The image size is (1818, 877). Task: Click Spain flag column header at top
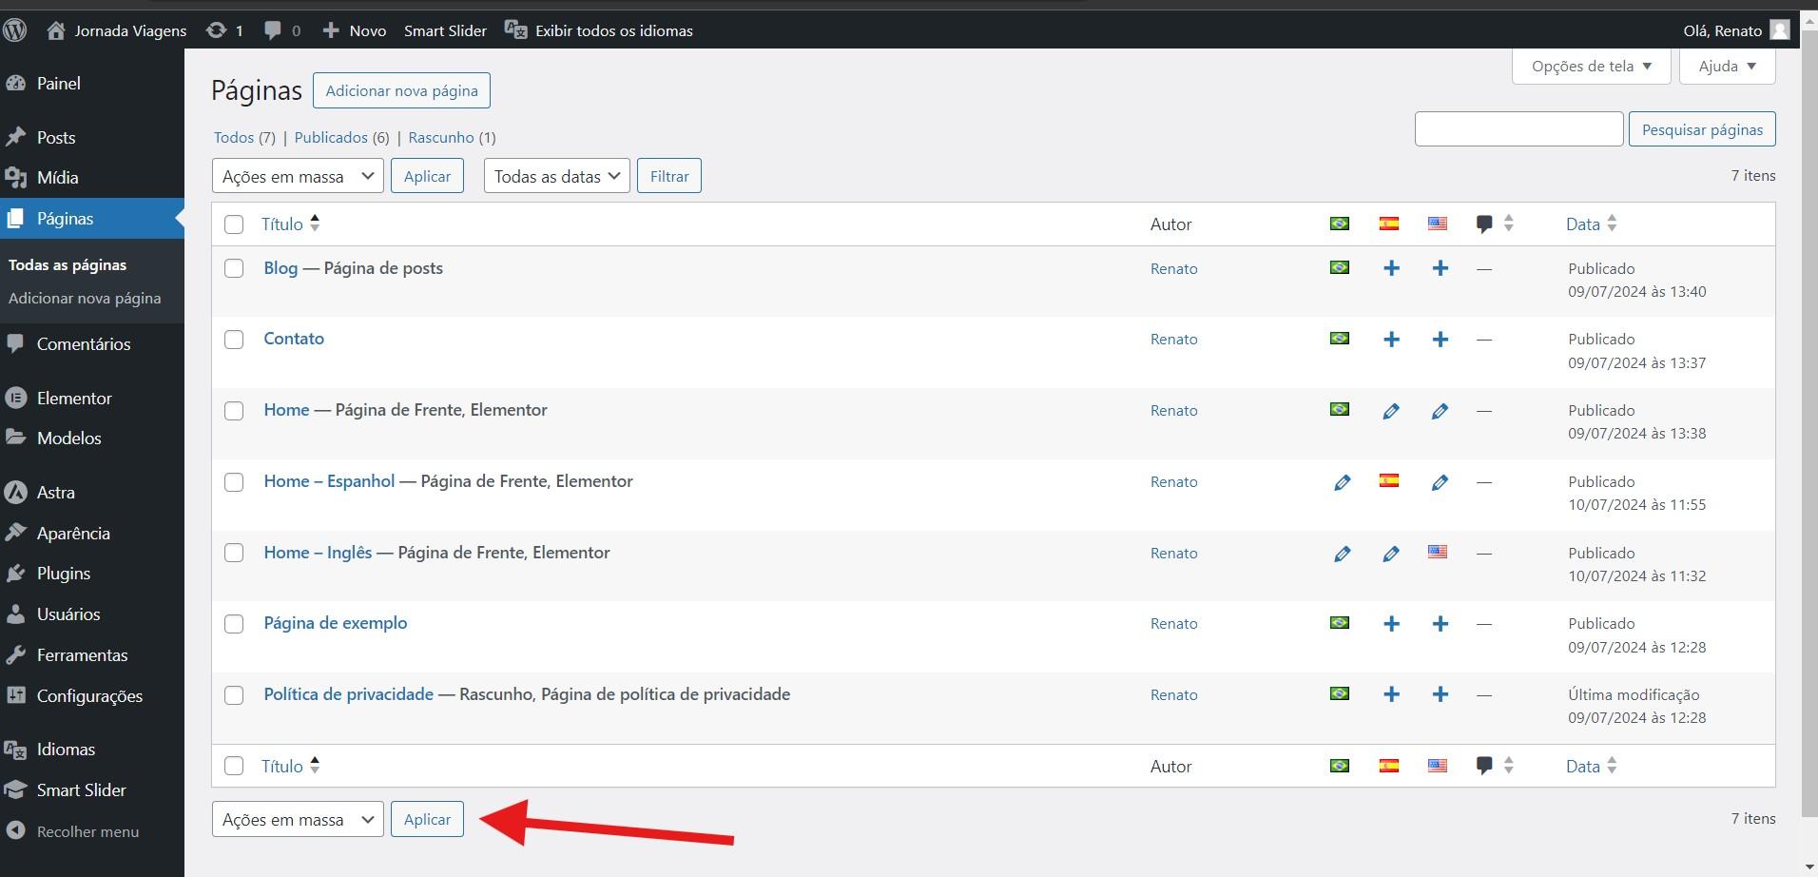click(1389, 224)
